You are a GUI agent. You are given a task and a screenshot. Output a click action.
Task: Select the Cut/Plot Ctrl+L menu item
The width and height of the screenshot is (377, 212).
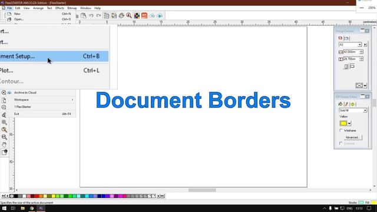(x=54, y=71)
